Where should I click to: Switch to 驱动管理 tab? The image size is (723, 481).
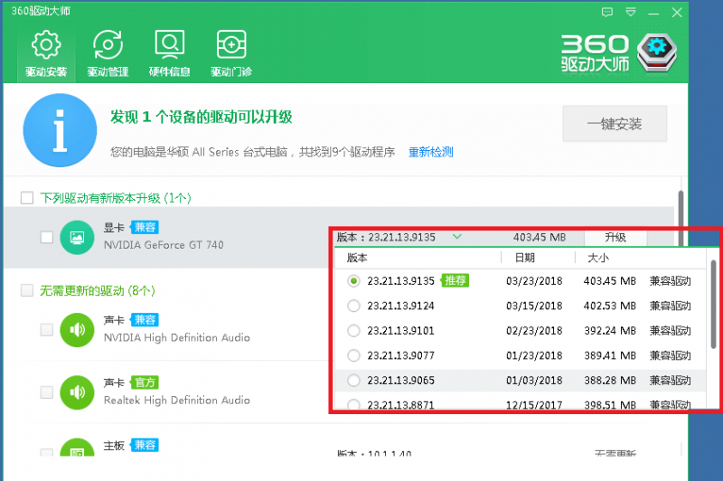pyautogui.click(x=108, y=54)
